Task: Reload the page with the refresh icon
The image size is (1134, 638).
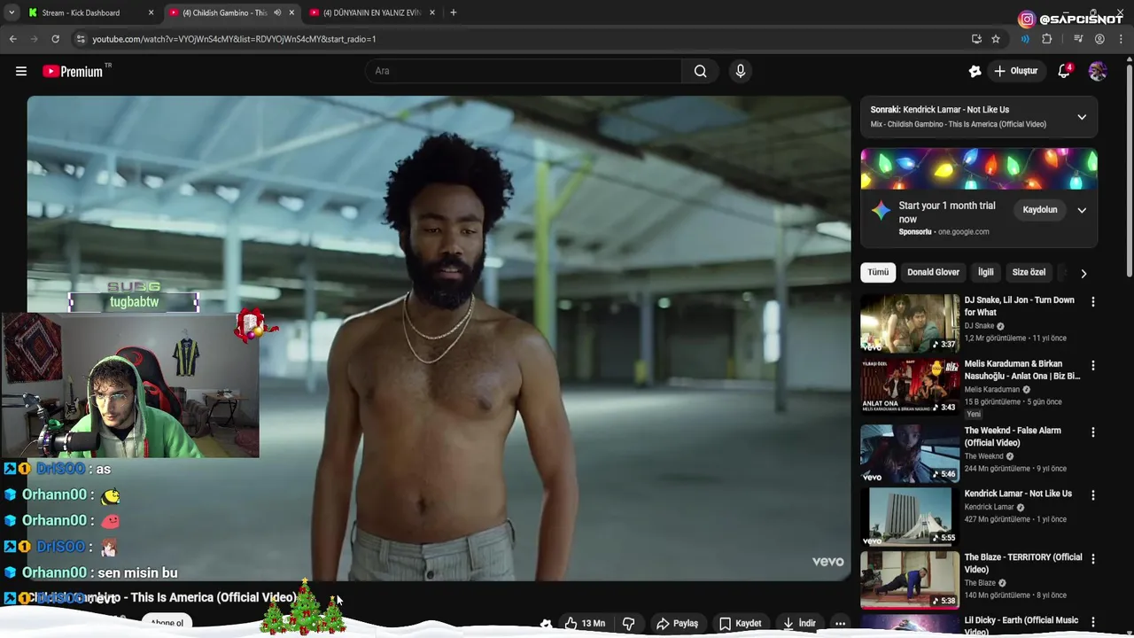Action: (55, 39)
